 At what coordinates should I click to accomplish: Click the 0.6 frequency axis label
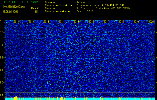click(2, 95)
